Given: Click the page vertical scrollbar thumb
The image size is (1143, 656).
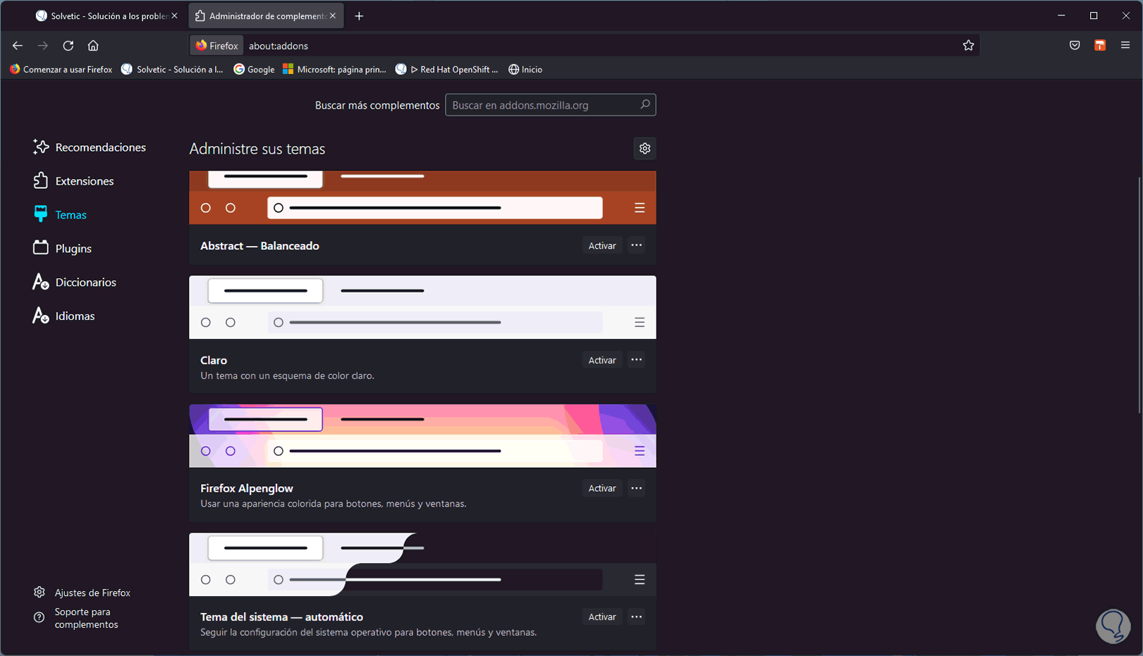Looking at the screenshot, I should pyautogui.click(x=1139, y=296).
